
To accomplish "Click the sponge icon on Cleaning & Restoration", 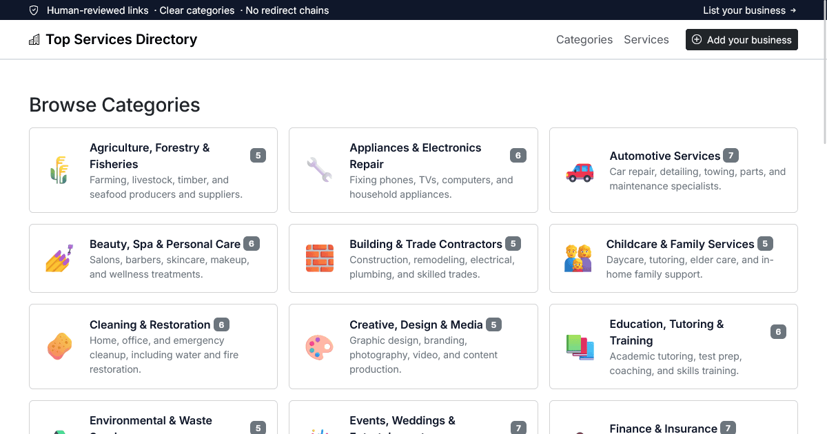I will pos(59,347).
